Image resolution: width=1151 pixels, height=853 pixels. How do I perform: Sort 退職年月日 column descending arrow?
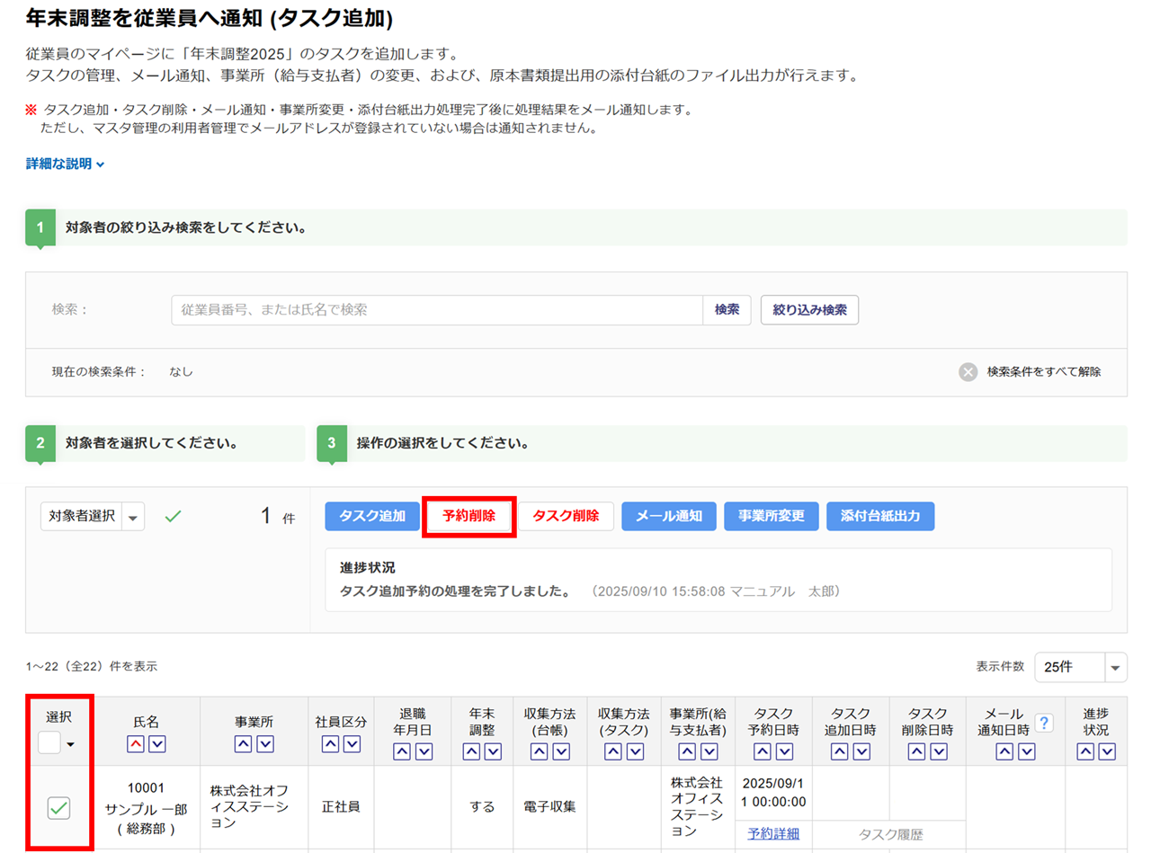coord(424,751)
